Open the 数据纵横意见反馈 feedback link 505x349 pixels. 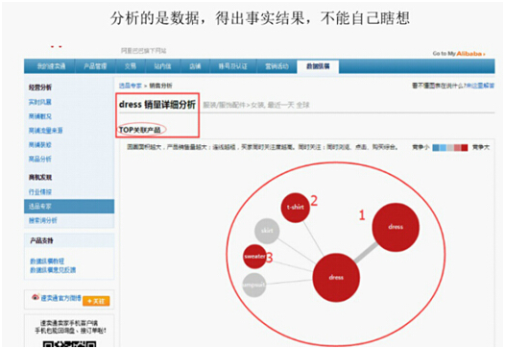pos(53,269)
